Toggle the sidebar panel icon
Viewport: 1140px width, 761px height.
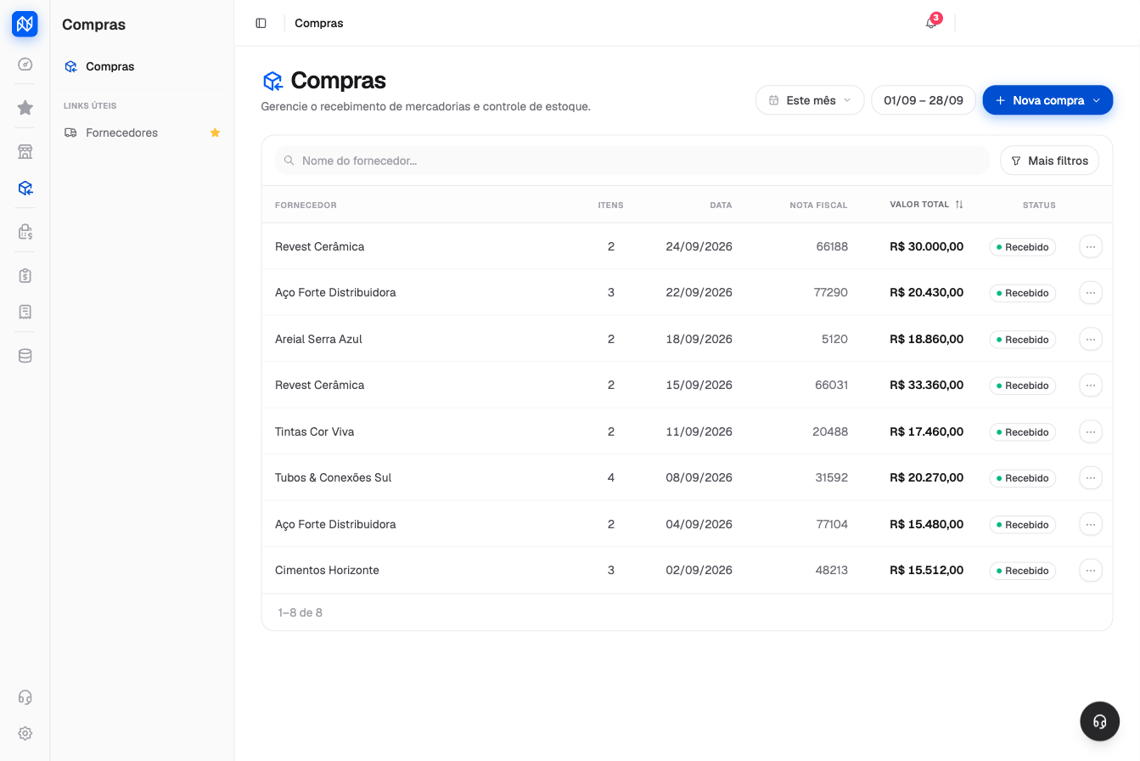pos(261,23)
